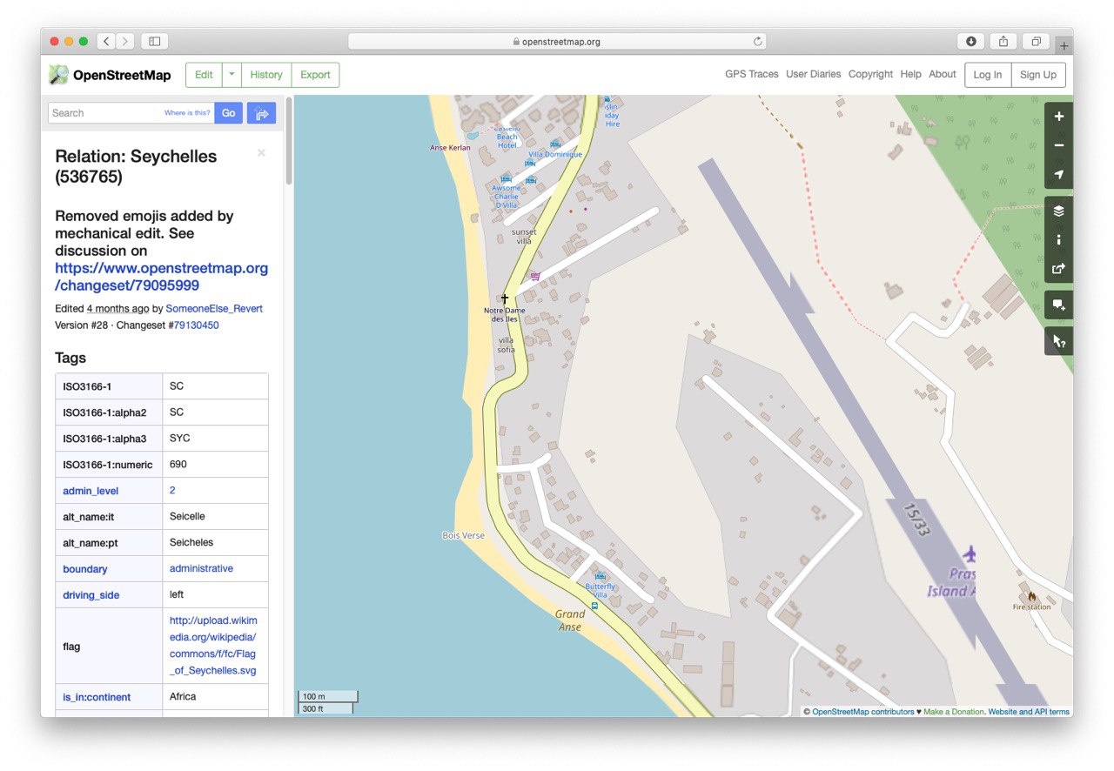Open Safari's downloads button
Image resolution: width=1114 pixels, height=771 pixels.
[970, 41]
